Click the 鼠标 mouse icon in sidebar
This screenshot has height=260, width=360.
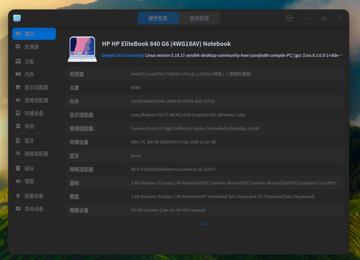click(18, 168)
